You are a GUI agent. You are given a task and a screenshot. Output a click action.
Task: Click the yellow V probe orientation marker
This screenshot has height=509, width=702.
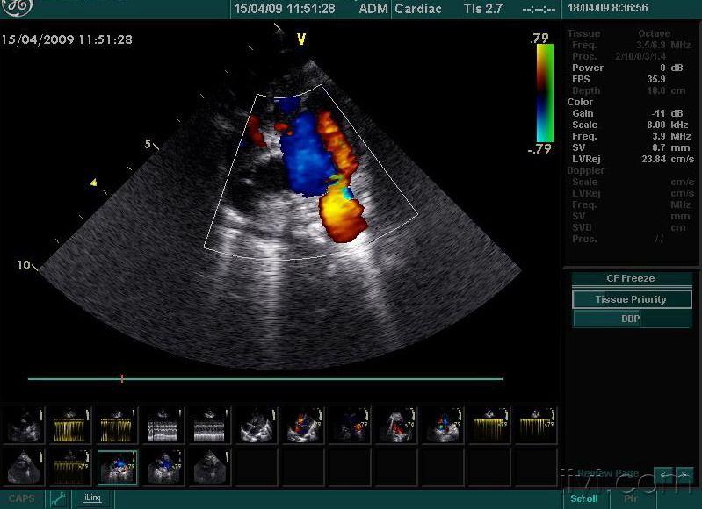click(301, 39)
